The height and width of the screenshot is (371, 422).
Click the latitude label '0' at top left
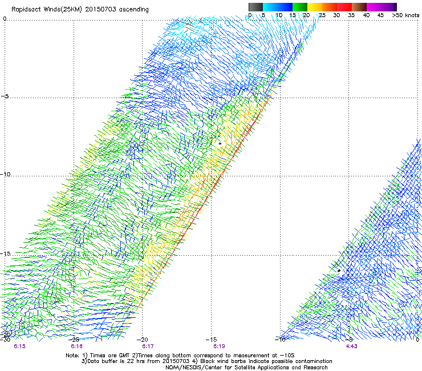[x=5, y=19]
